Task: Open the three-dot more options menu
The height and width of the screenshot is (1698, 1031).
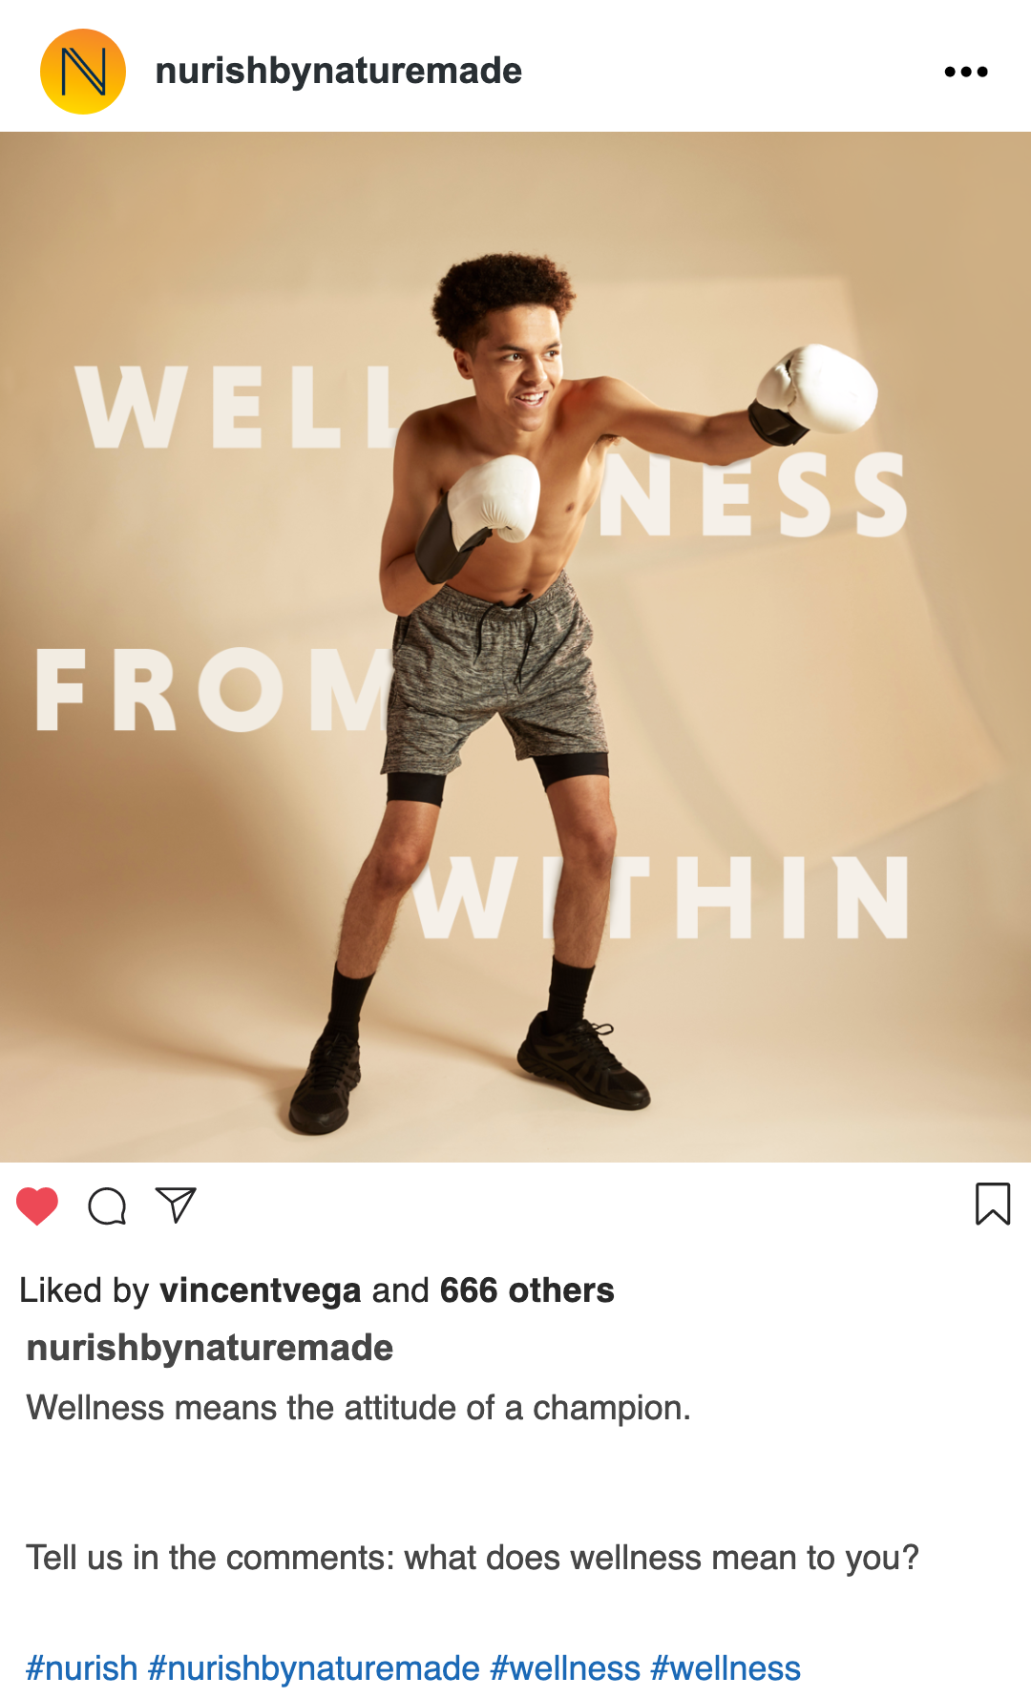Action: click(966, 72)
